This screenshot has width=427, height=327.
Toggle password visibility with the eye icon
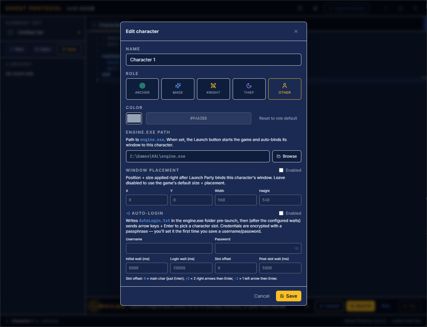pyautogui.click(x=297, y=248)
